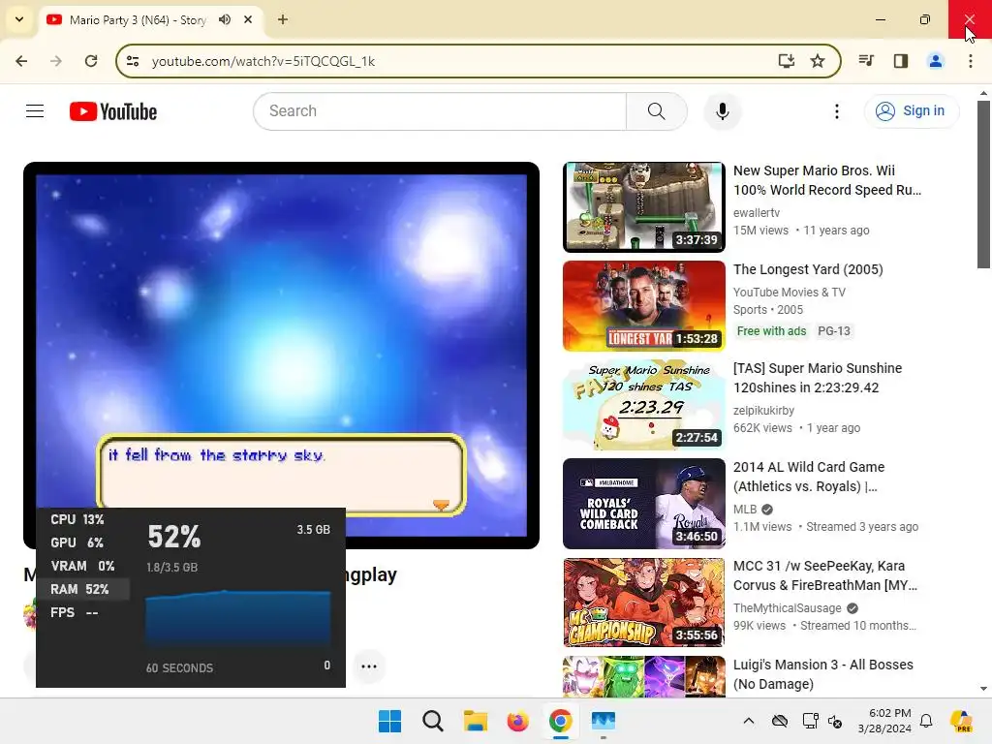Select VRAM 0% in performance overlay
The height and width of the screenshot is (744, 992).
83,566
